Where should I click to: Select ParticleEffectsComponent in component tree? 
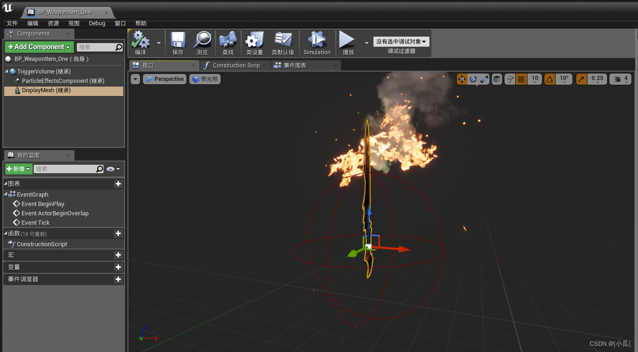[x=64, y=81]
